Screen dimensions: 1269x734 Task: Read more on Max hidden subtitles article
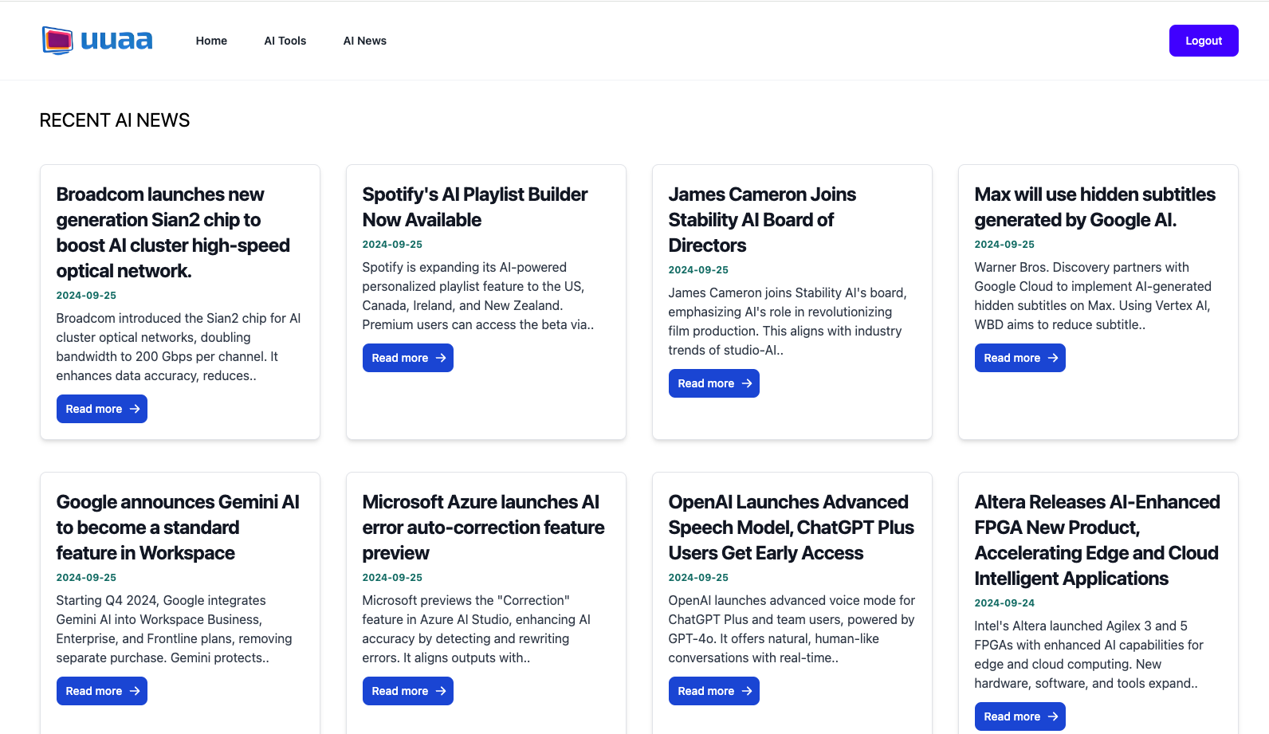[x=1020, y=358]
